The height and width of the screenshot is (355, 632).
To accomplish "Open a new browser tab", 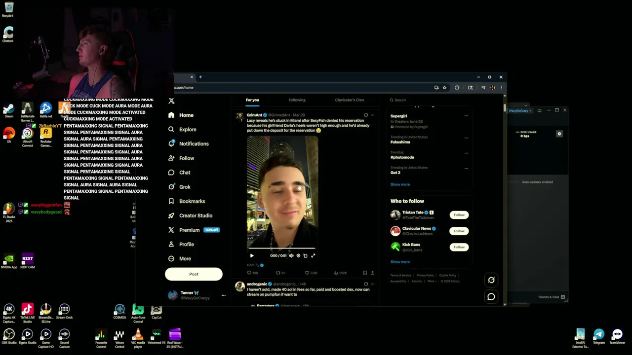I will pos(200,77).
